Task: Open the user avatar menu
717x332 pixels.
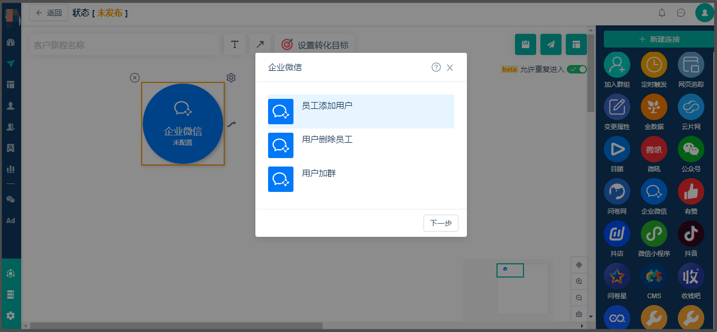Action: pyautogui.click(x=705, y=13)
